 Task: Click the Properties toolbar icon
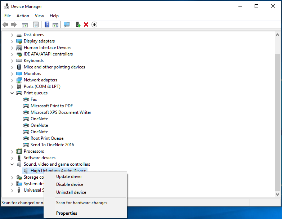(36, 24)
